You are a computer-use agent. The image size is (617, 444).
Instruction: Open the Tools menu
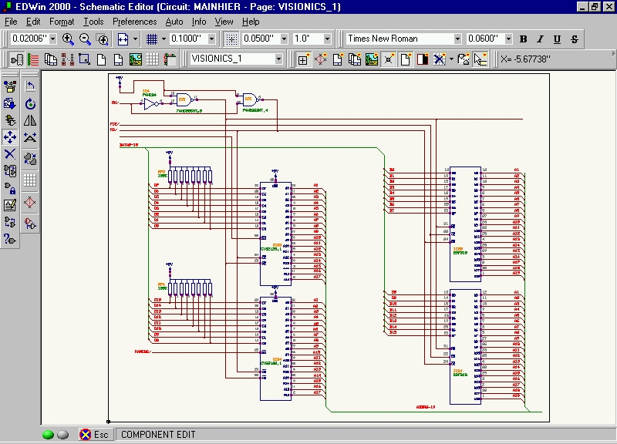tap(93, 22)
